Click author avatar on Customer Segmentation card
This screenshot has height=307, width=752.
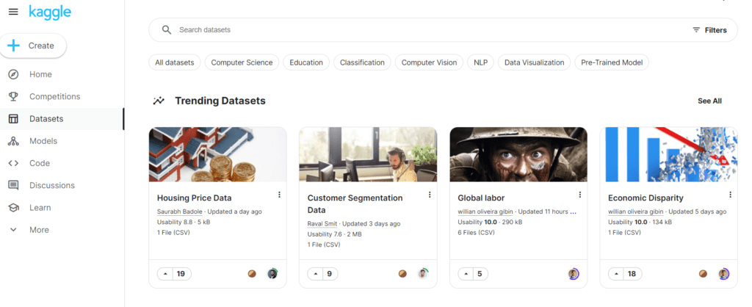422,274
